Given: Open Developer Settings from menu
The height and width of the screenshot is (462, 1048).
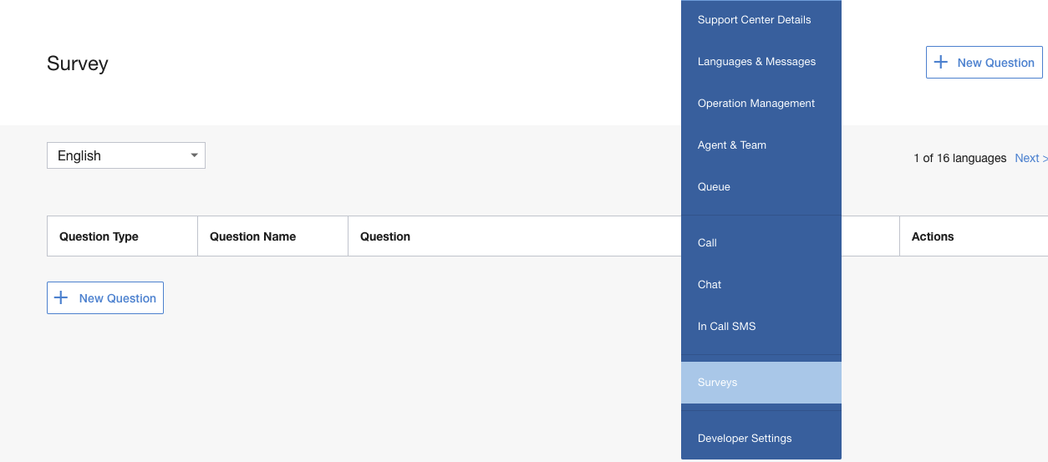Looking at the screenshot, I should [744, 439].
